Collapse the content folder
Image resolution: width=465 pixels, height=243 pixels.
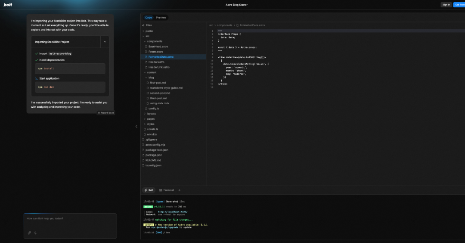(x=152, y=72)
